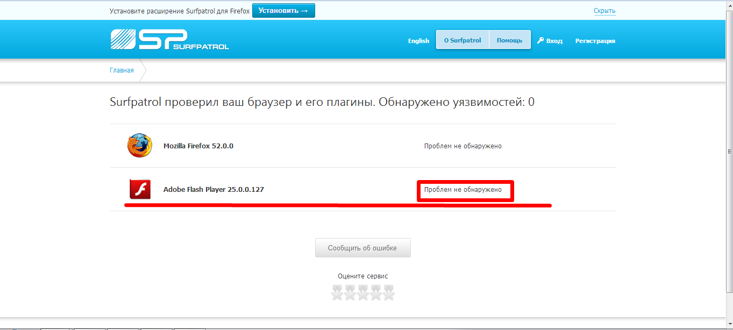Click Flash Player's Проблем не обнаружено status
This screenshot has width=733, height=330.
pos(462,190)
